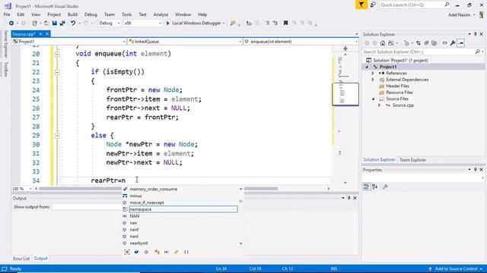Open the Project1 scope dropdown above editor

click(69, 42)
